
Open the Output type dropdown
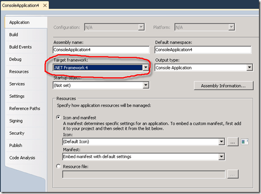pyautogui.click(x=204, y=68)
